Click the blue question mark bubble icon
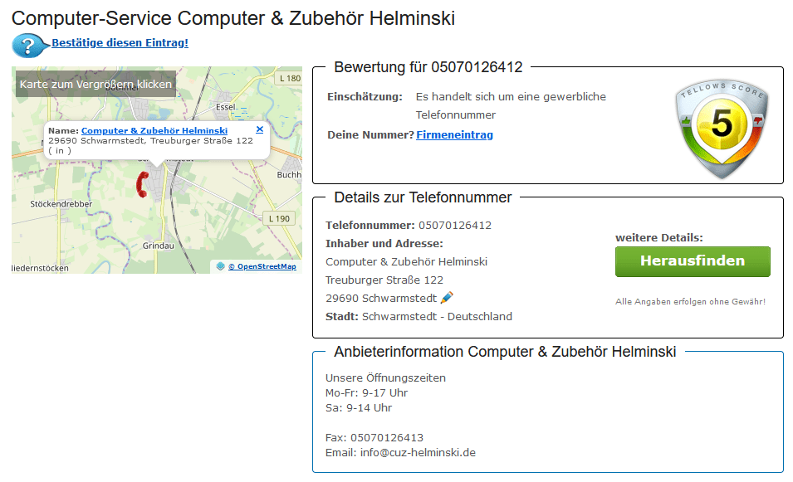Image resolution: width=793 pixels, height=482 pixels. (x=29, y=46)
